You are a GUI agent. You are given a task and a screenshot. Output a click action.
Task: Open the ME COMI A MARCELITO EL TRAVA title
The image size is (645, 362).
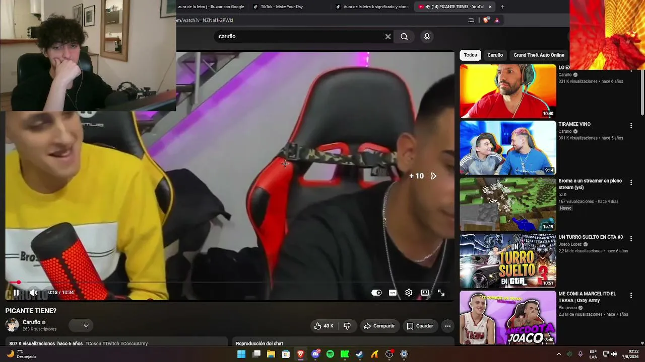click(587, 297)
